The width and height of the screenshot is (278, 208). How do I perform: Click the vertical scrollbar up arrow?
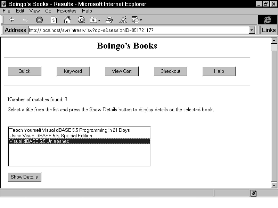click(x=274, y=41)
